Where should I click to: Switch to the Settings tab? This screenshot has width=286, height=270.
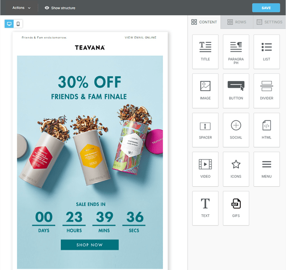click(269, 22)
